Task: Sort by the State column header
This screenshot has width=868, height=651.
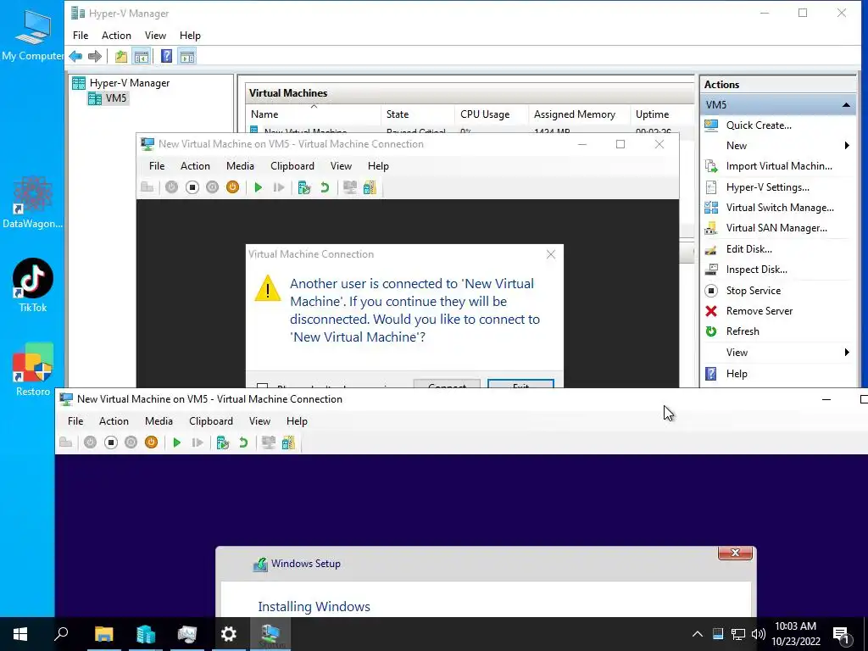Action: [417, 114]
